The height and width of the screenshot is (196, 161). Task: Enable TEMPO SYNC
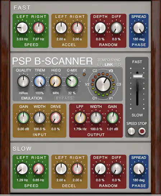(x=109, y=60)
